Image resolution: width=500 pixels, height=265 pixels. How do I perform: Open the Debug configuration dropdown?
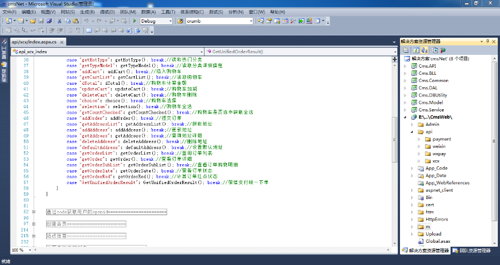tap(170, 21)
